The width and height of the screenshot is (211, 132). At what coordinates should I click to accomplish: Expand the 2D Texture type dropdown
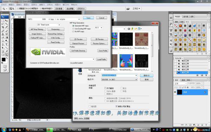coord(49,25)
